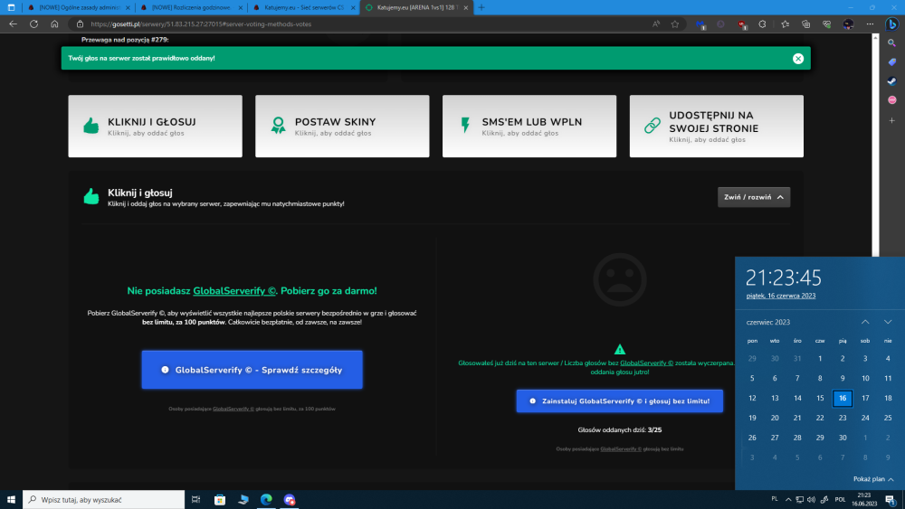Show hidden system tray icons

click(788, 500)
